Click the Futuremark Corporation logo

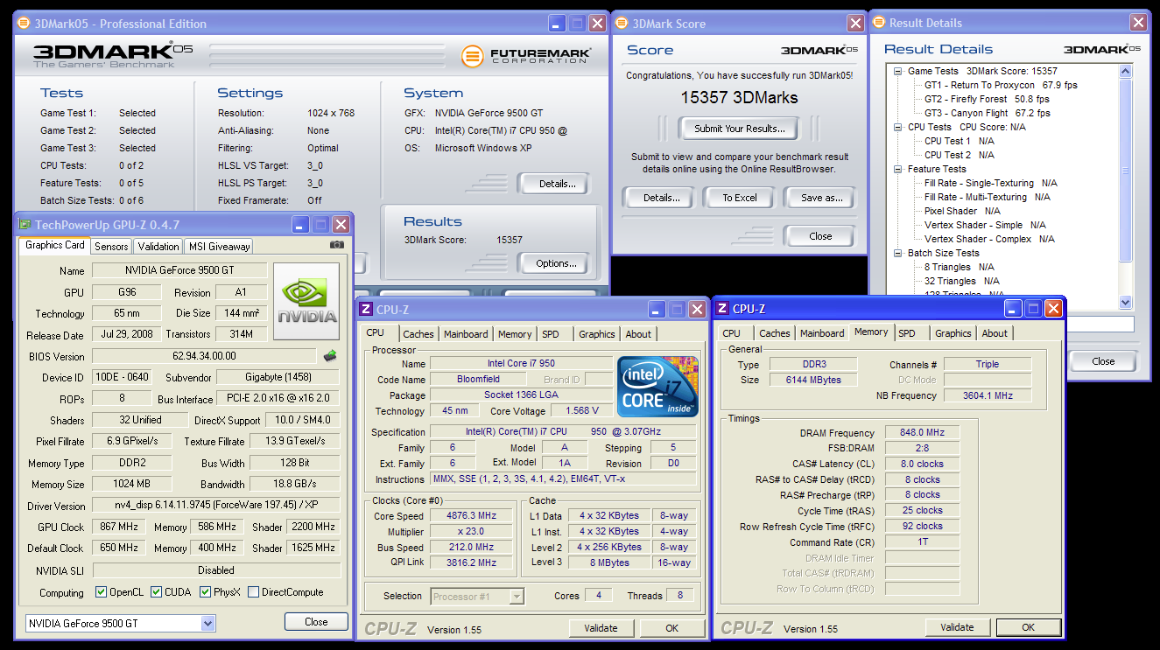(526, 57)
